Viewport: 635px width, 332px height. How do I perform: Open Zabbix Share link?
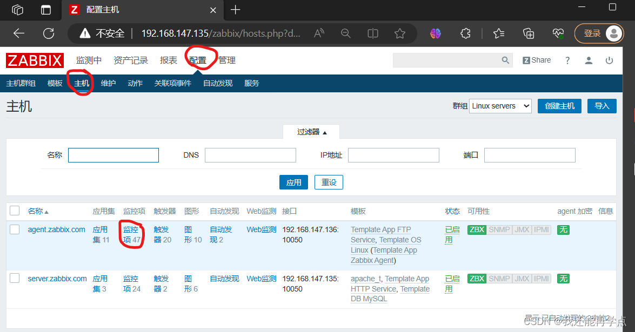(537, 60)
